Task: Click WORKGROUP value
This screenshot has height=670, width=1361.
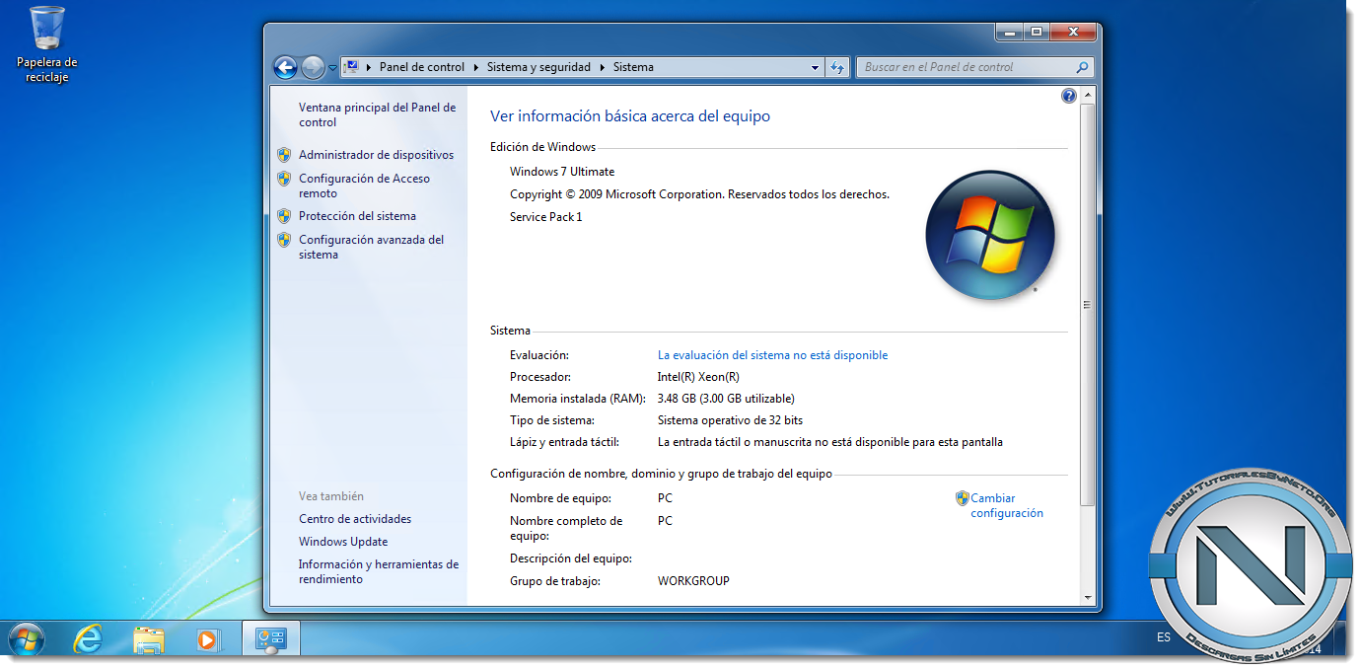Action: [693, 581]
